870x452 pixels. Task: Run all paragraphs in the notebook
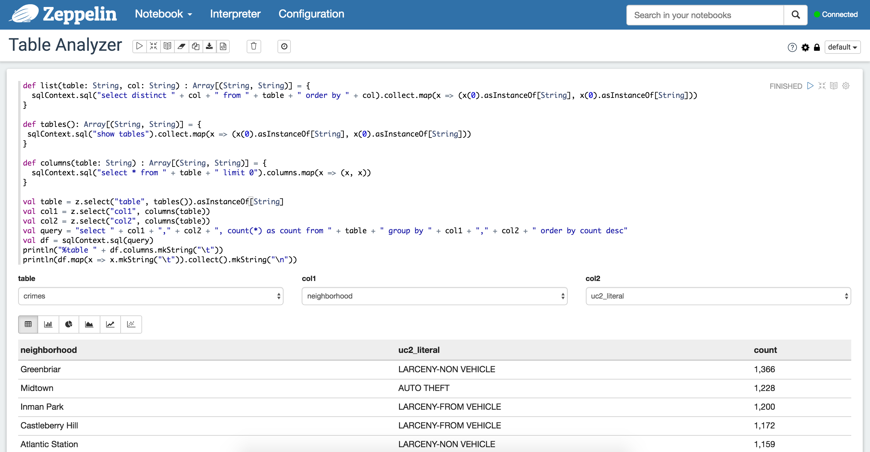(x=139, y=46)
